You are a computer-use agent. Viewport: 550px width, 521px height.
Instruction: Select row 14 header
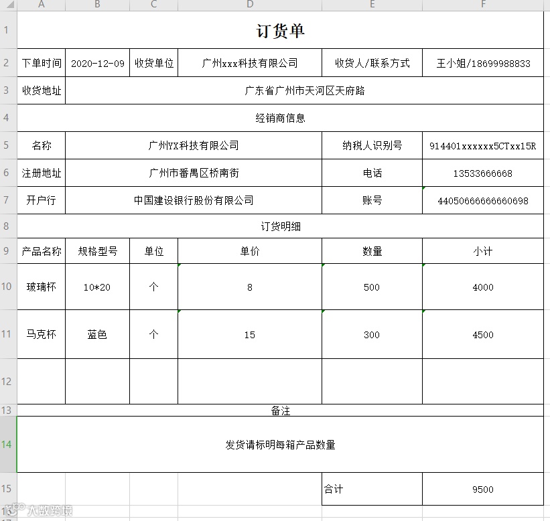9,444
